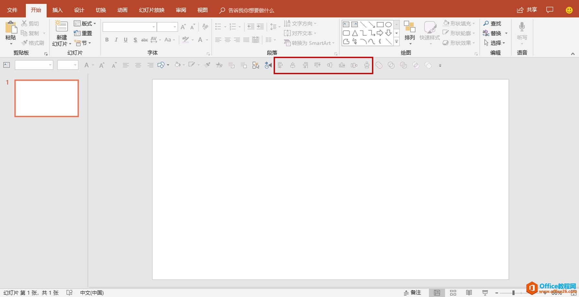Select slide 1 thumbnail in the panel
Viewport: 579px width, 297px height.
47,98
